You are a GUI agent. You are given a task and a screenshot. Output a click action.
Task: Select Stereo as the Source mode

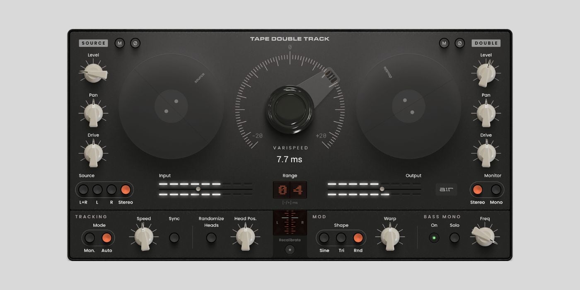click(126, 190)
